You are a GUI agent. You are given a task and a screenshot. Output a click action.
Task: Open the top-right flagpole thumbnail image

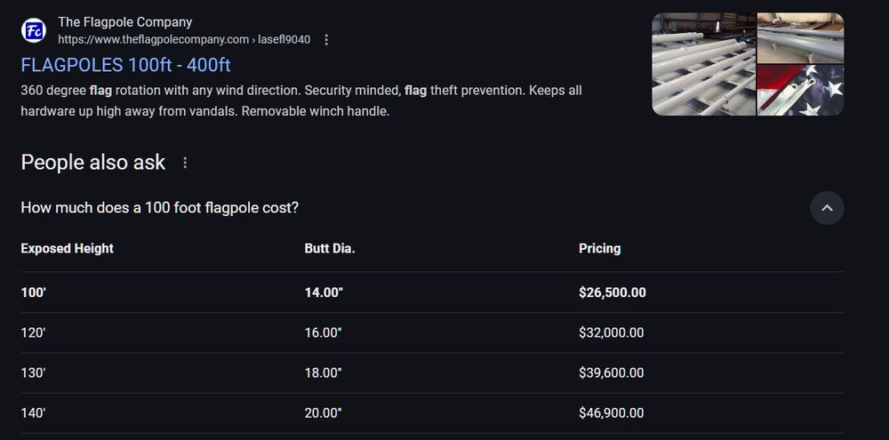[x=800, y=37]
